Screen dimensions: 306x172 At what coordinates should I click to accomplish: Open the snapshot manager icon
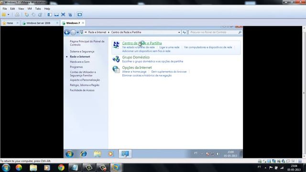point(40,15)
